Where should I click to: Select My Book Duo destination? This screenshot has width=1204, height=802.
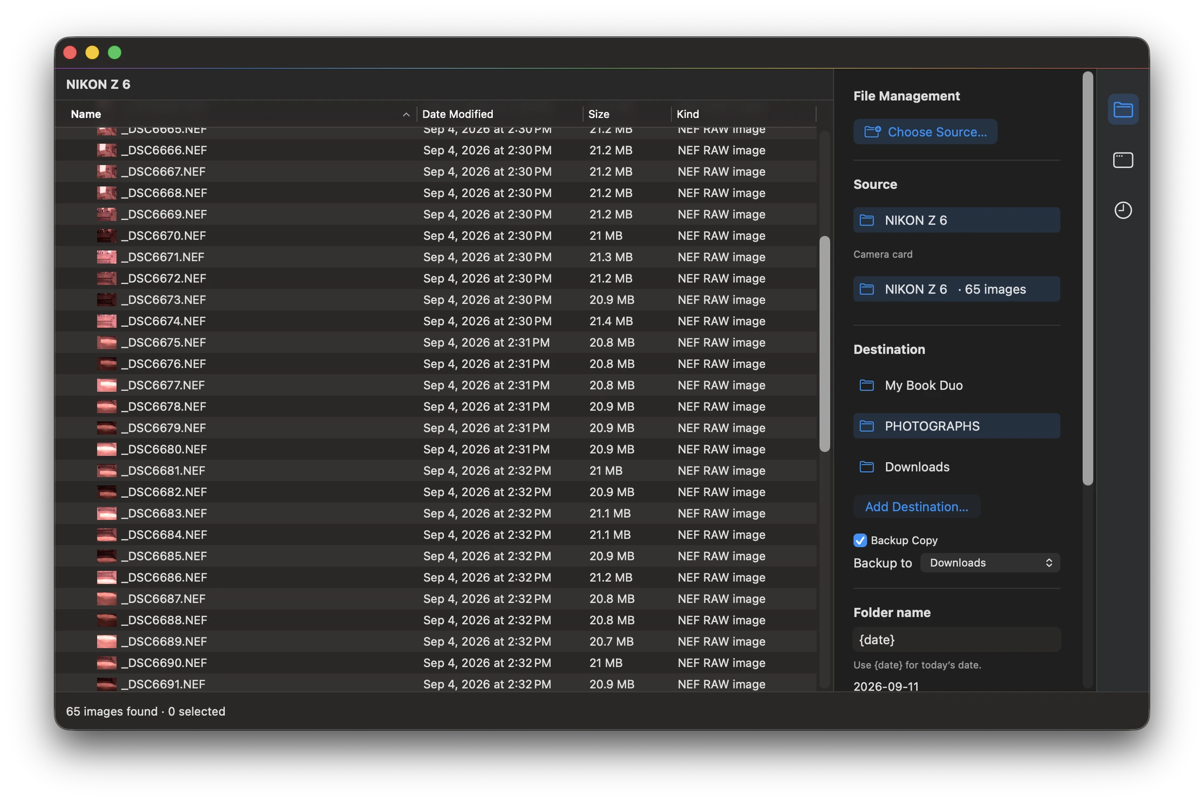(x=956, y=385)
